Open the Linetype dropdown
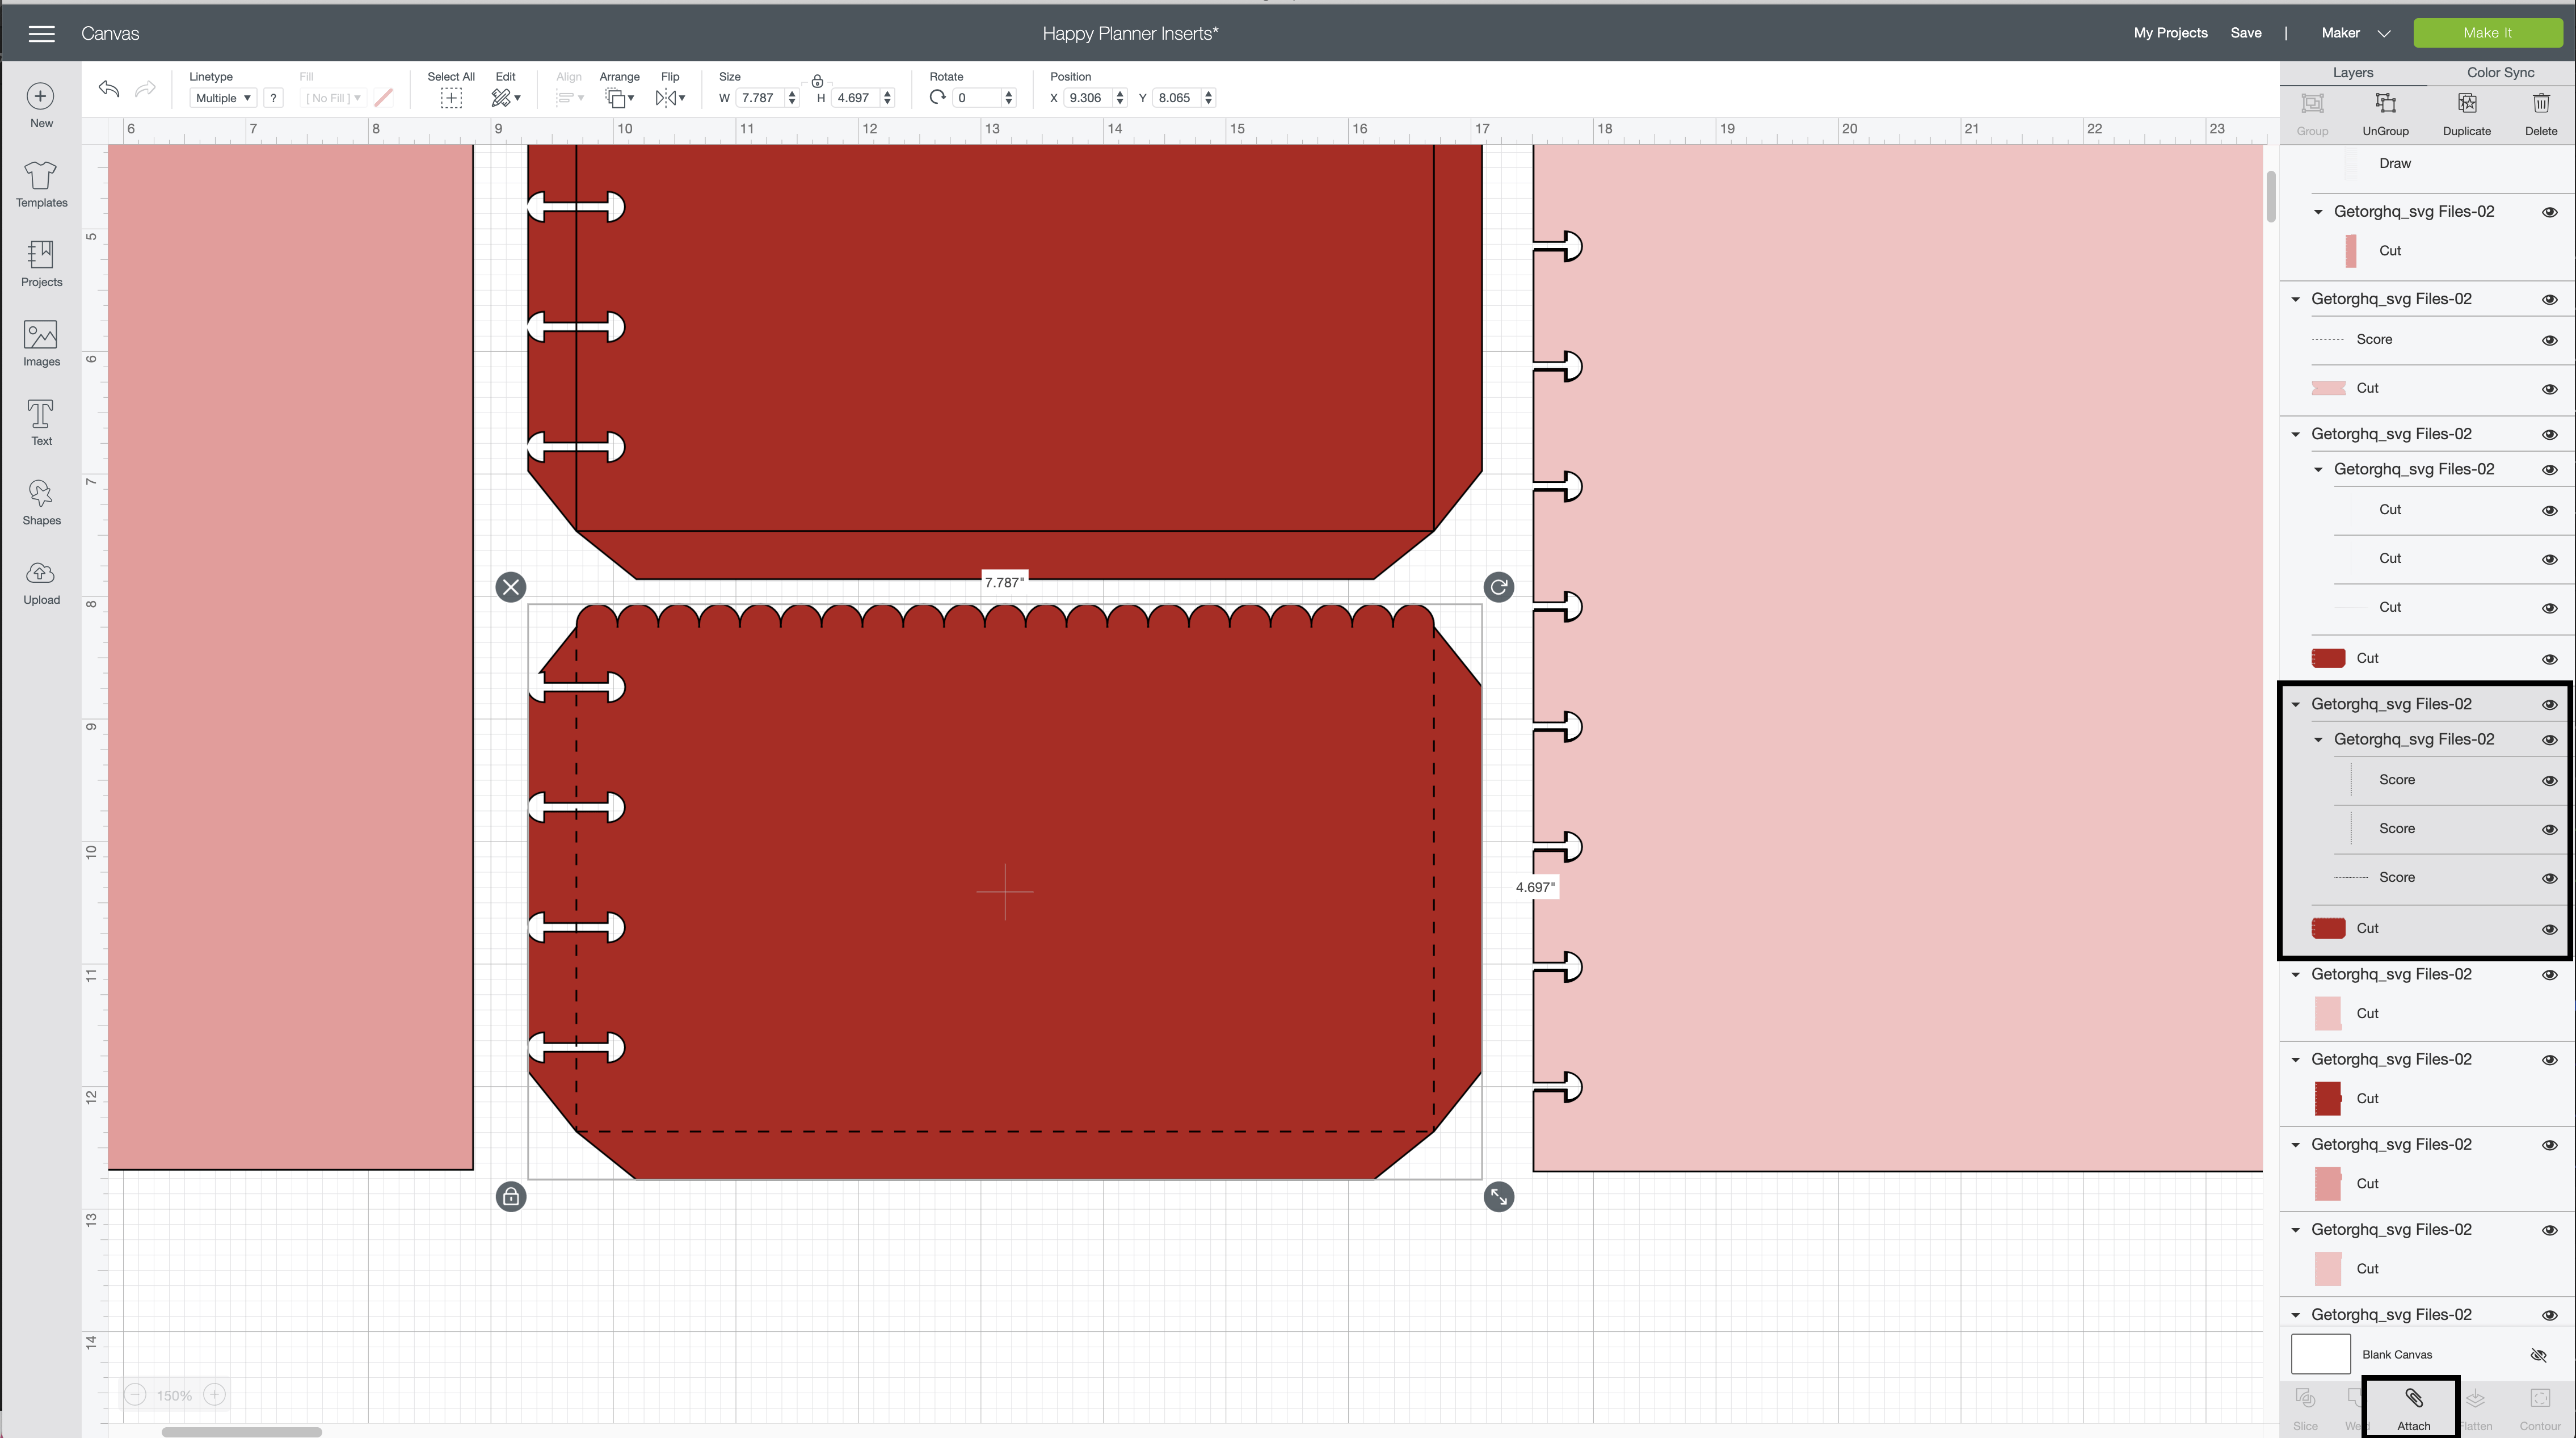This screenshot has height=1438, width=2576. point(223,98)
